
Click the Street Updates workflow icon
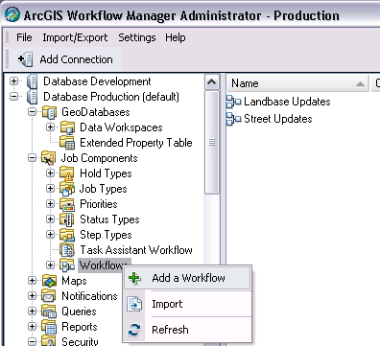(234, 119)
